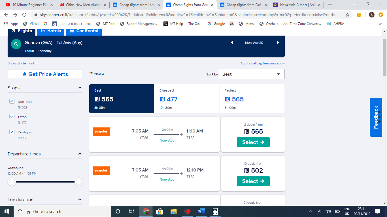Uncheck the Non-stop filter checkbox
This screenshot has width=387, height=217.
pos(12,101)
